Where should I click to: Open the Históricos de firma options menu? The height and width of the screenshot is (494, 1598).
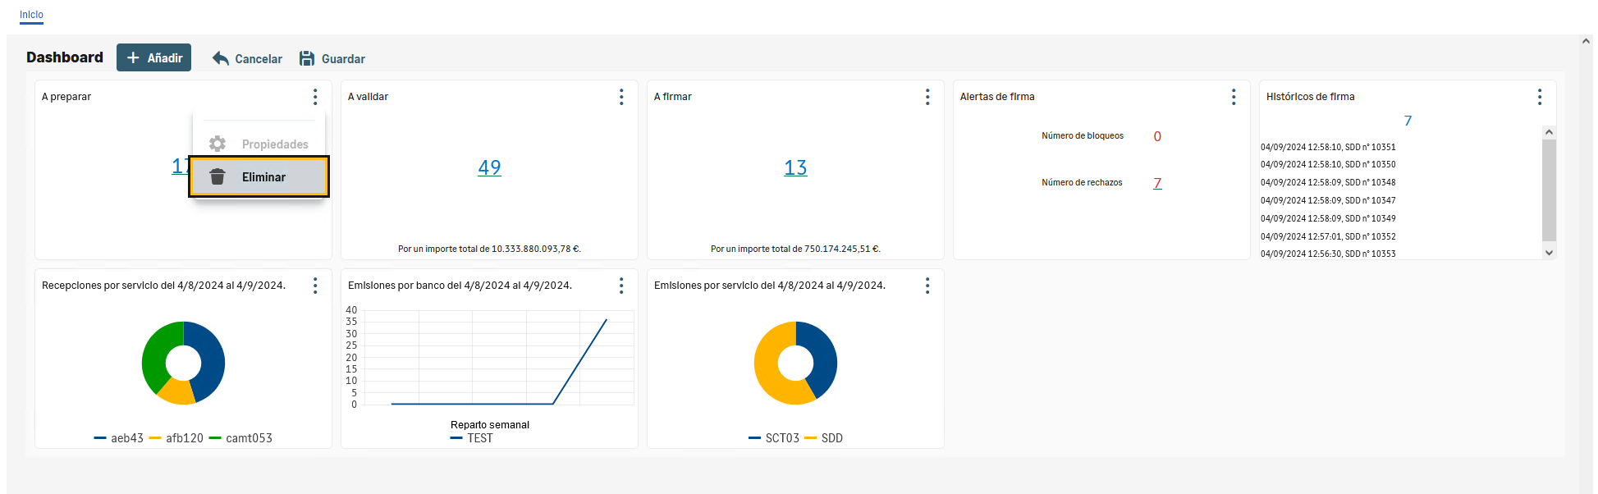tap(1540, 97)
